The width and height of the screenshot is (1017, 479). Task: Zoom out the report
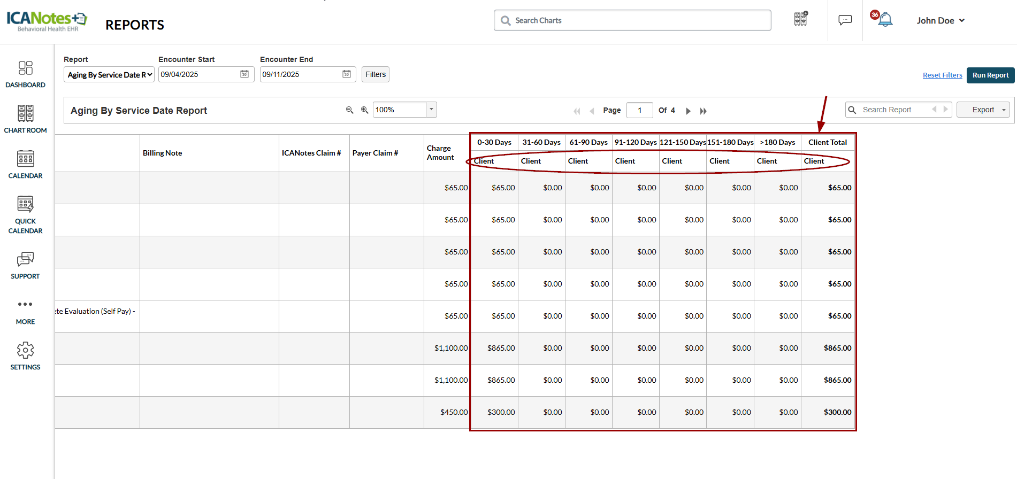point(350,110)
